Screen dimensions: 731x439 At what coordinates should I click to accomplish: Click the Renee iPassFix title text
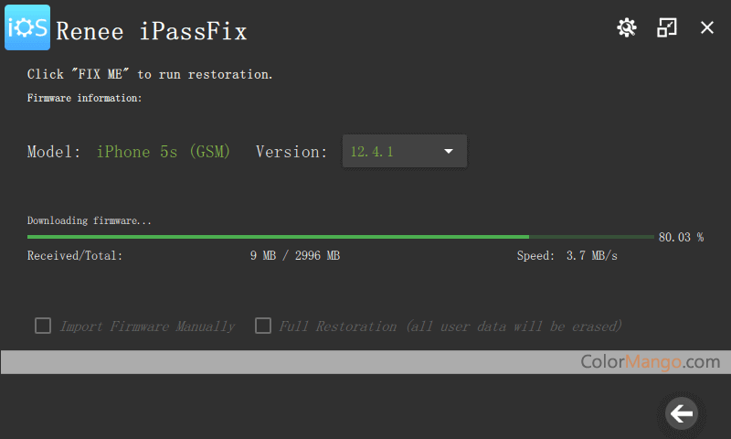tap(152, 31)
